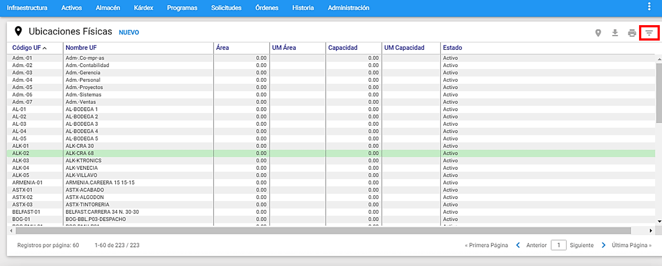
Task: Select the BELFAST.CARRERA 34 N. 30-30 row
Action: click(331, 212)
